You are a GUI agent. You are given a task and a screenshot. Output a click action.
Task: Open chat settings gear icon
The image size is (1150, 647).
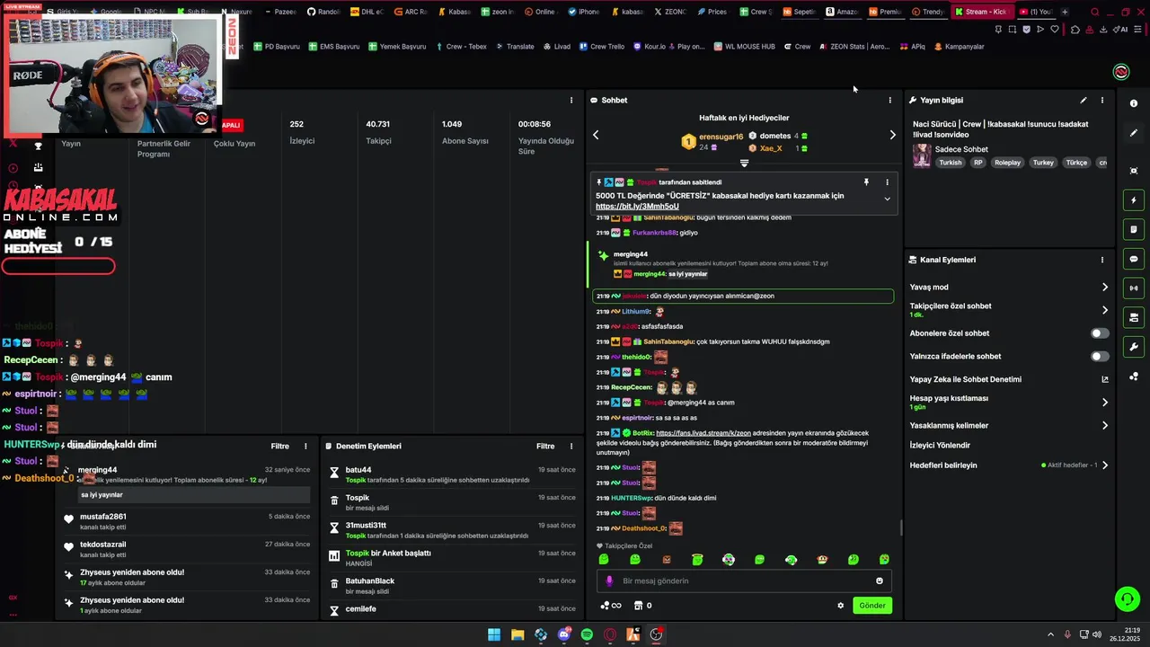pos(841,606)
